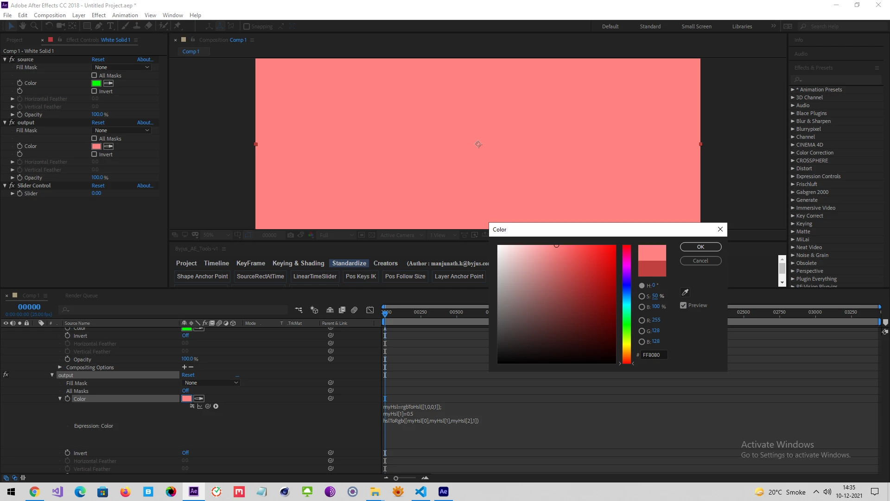Uncheck Preview in the Color dialog
890x501 pixels.
tap(683, 305)
